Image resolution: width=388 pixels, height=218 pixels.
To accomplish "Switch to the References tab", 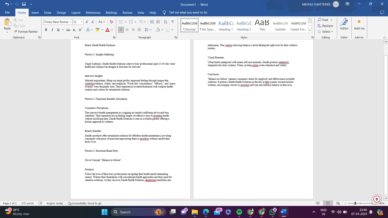I will [93, 12].
